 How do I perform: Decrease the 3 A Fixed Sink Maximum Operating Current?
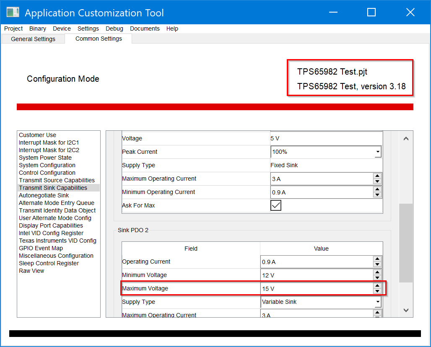tap(377, 181)
